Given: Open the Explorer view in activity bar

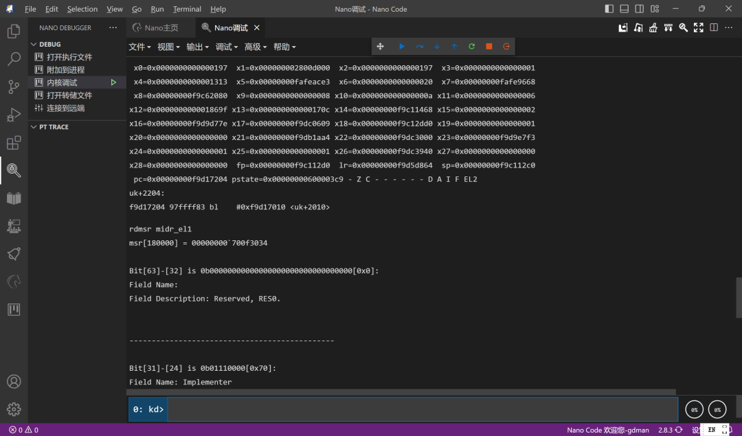Looking at the screenshot, I should coord(14,31).
